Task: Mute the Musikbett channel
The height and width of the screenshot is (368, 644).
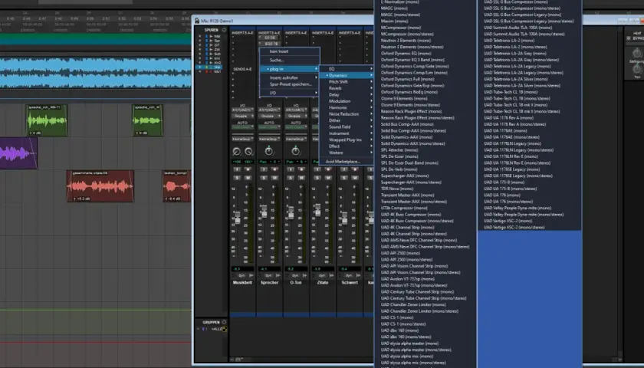Action: pos(248,178)
